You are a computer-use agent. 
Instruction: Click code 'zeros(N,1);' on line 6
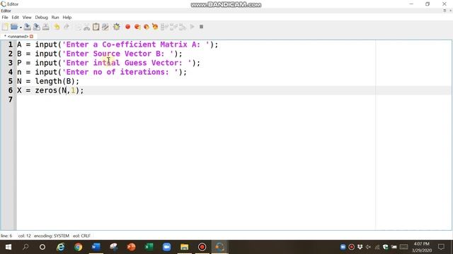[59, 90]
